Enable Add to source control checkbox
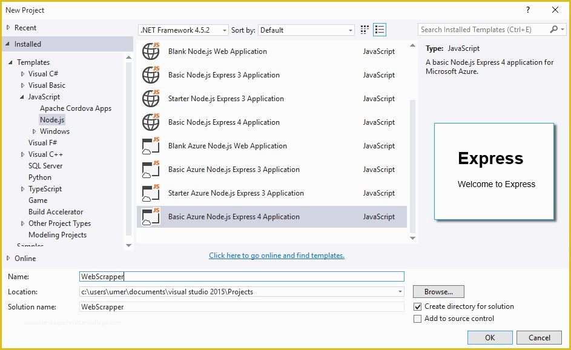Image resolution: width=571 pixels, height=350 pixels. pos(418,319)
